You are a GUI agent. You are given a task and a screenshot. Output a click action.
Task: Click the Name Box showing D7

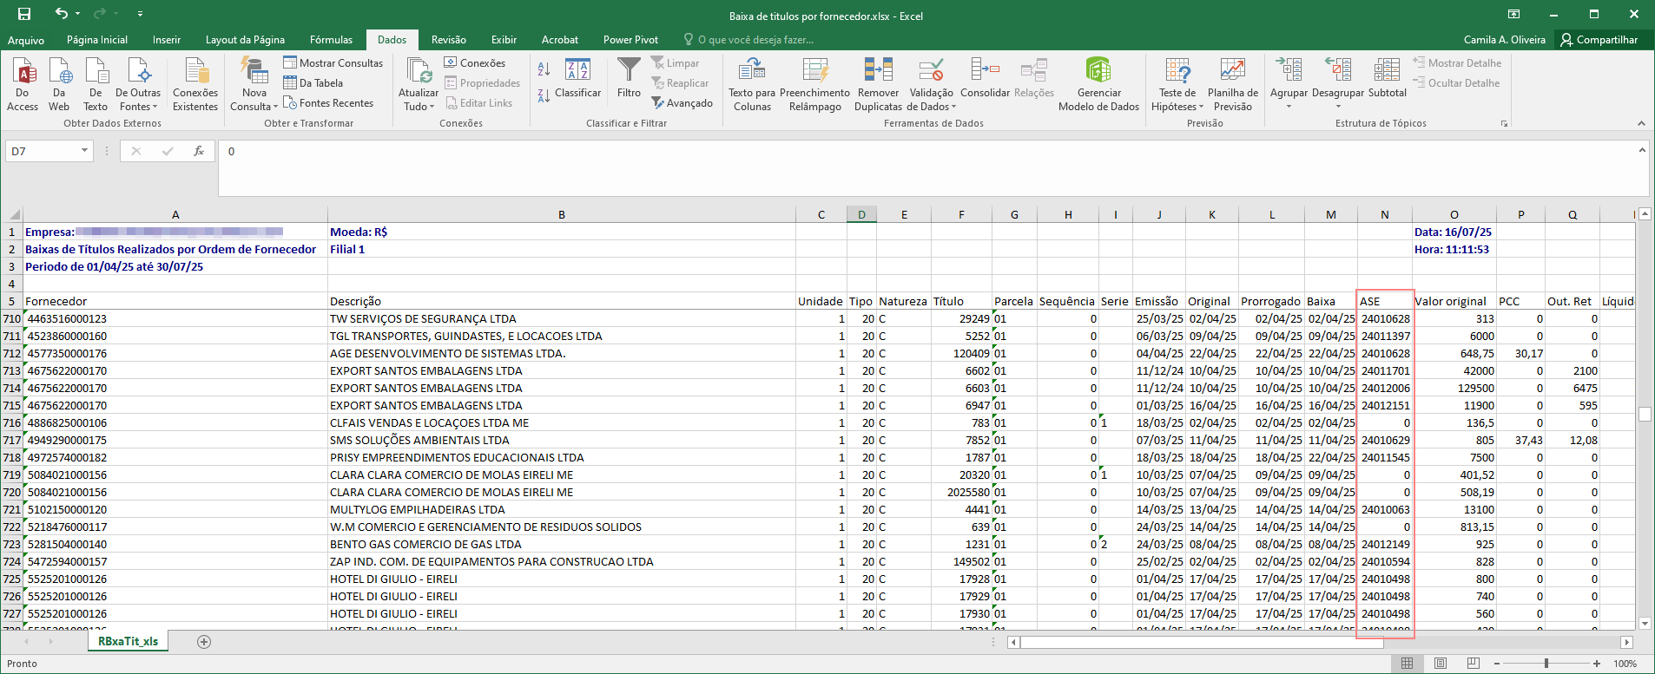43,151
